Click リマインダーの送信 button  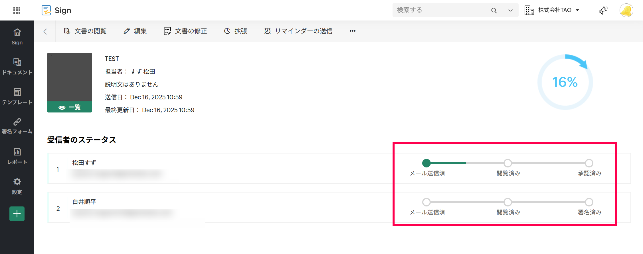[298, 31]
